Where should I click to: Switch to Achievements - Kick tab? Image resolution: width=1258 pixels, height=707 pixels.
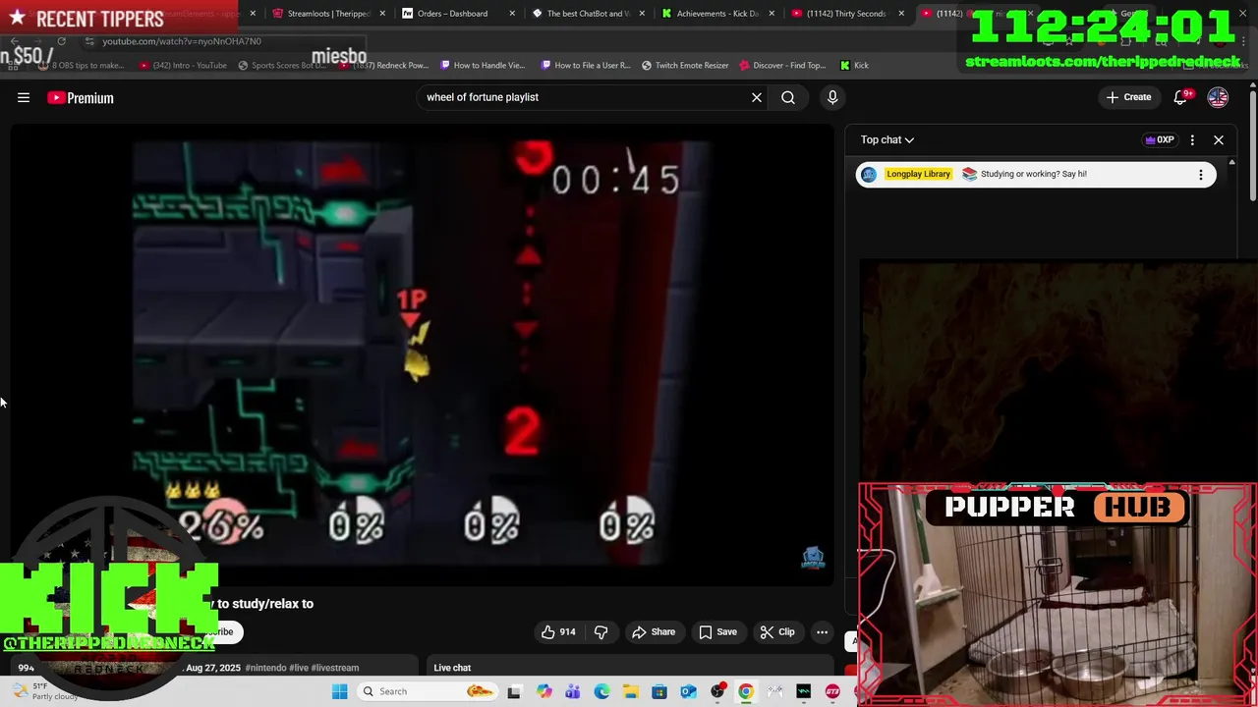[x=715, y=14]
